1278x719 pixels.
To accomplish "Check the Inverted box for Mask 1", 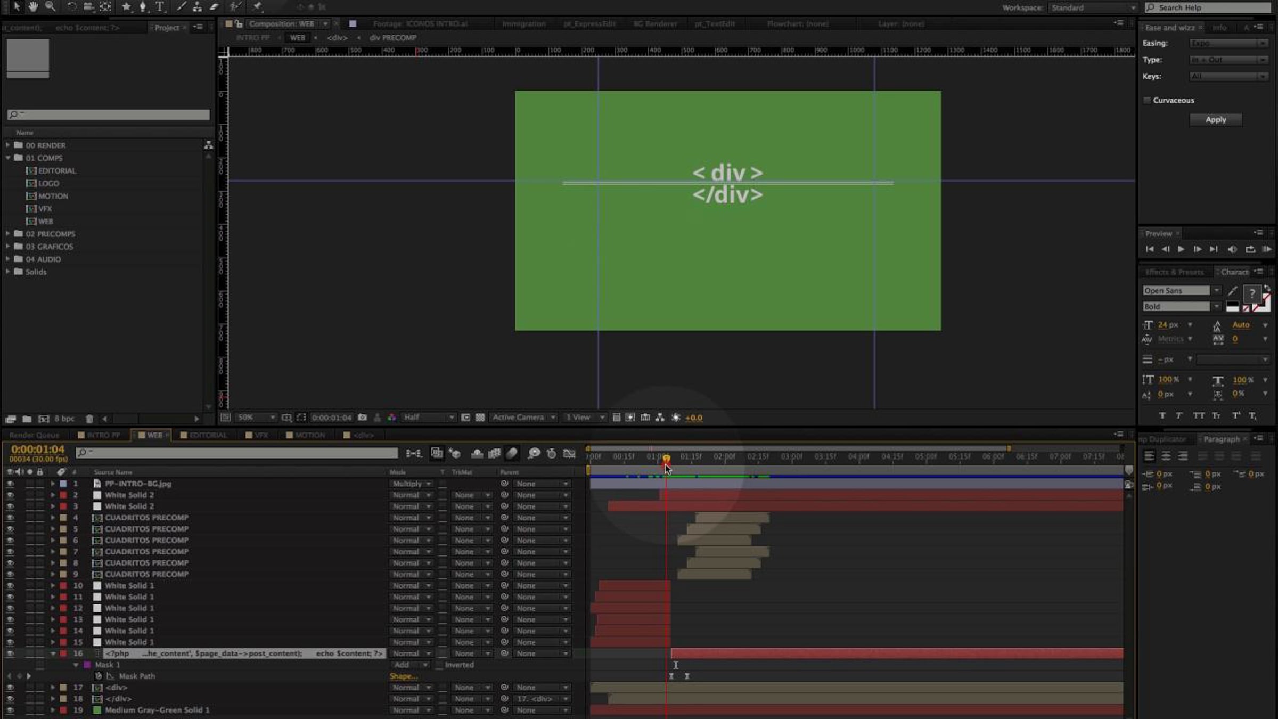I will [439, 665].
